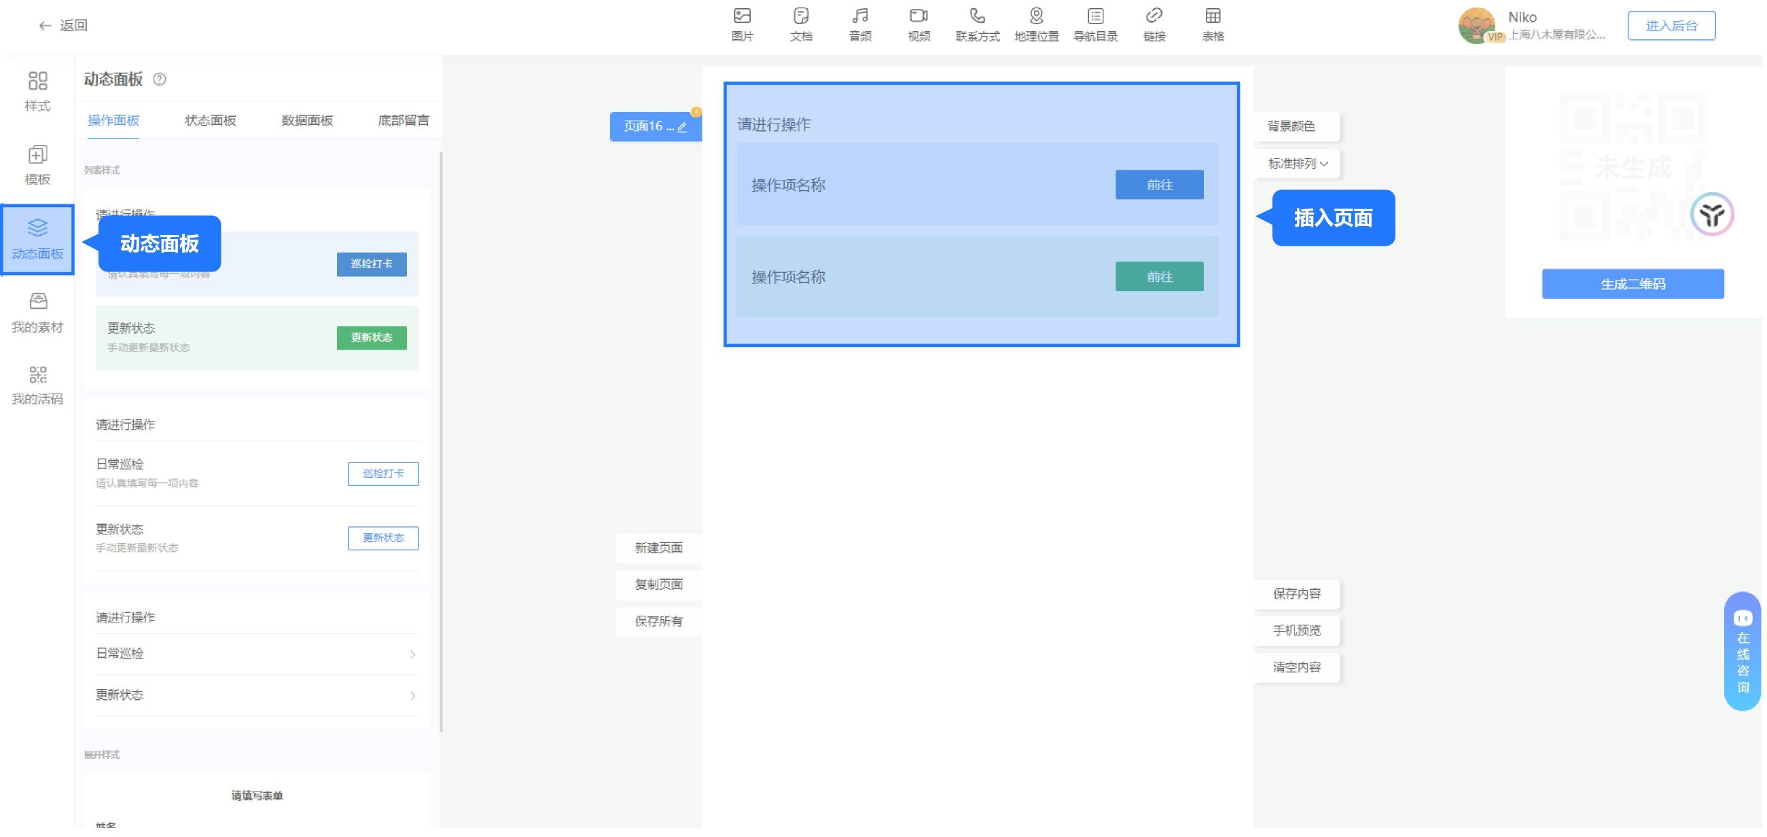Open the 标准排列 layout dropdown

(x=1298, y=164)
